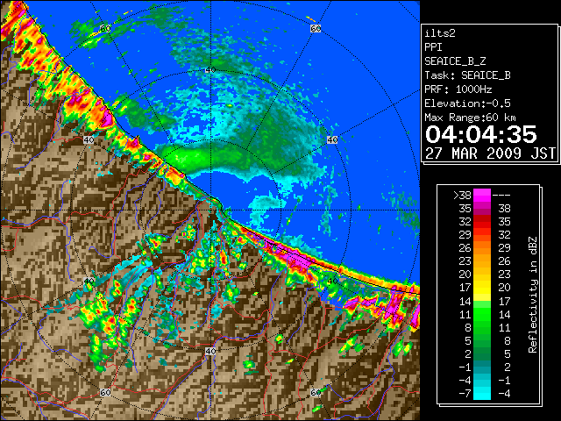561x421 pixels.
Task: Pick the orange legend swatch between 26 and 29
Action: point(482,248)
